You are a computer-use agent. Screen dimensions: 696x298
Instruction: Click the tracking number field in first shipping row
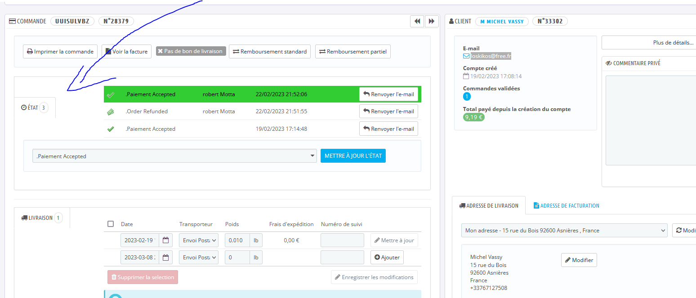click(x=342, y=240)
